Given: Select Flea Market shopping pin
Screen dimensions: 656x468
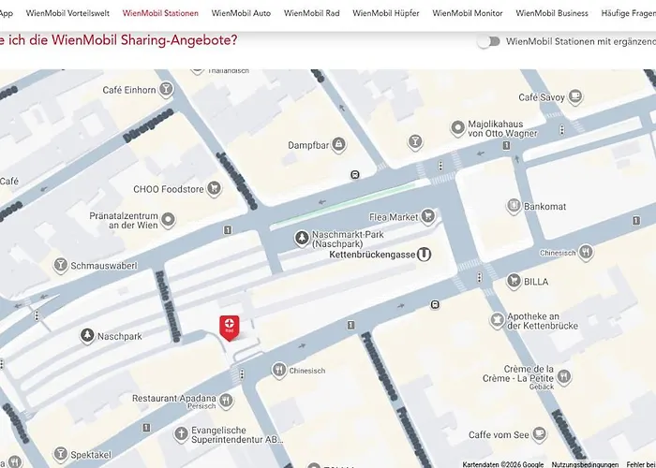Looking at the screenshot, I should 427,216.
